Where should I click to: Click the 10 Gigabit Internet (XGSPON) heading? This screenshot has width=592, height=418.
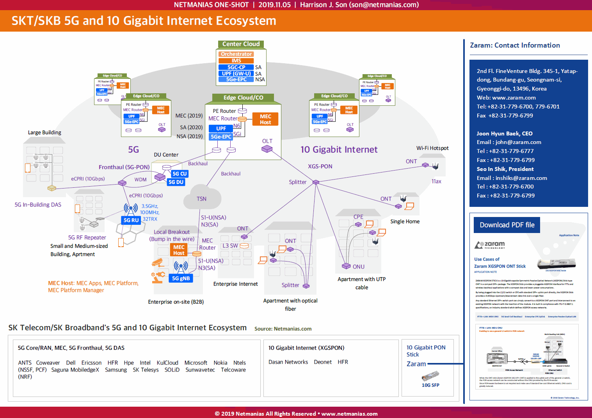[x=306, y=348]
